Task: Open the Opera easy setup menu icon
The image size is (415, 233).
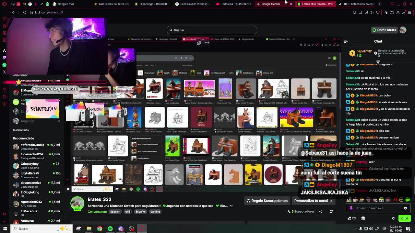Action: point(410,12)
